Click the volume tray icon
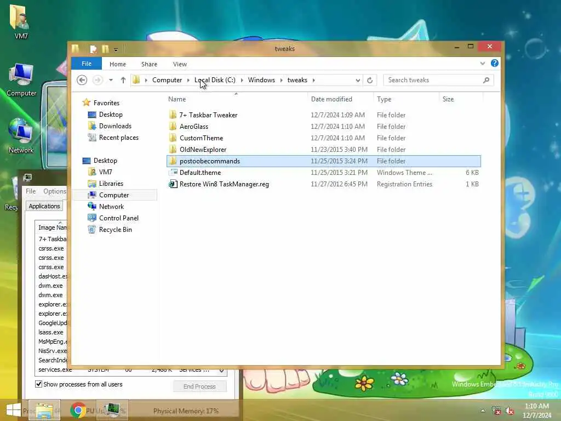The image size is (561, 421). pyautogui.click(x=510, y=411)
